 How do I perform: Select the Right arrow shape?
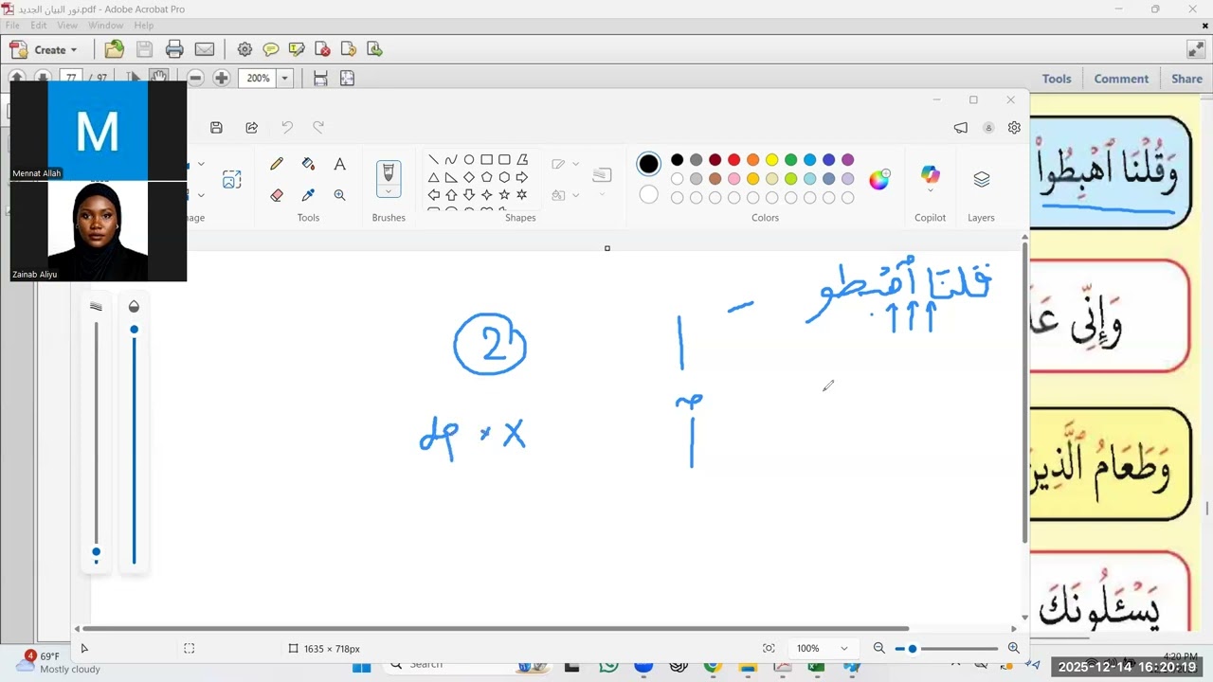[x=522, y=177]
